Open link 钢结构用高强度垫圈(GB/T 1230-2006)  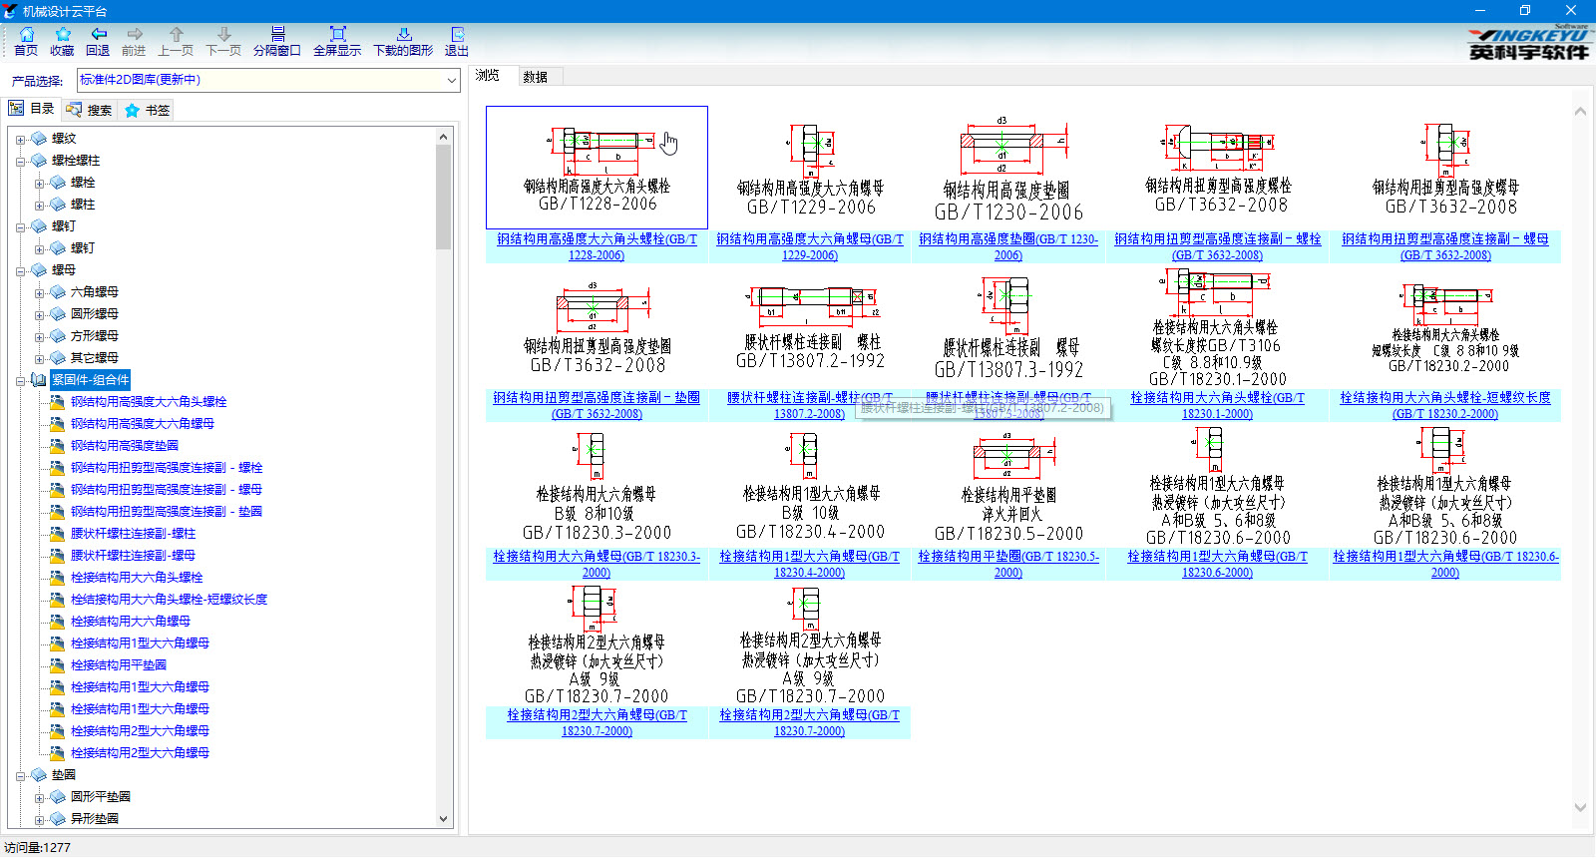[x=1007, y=246]
